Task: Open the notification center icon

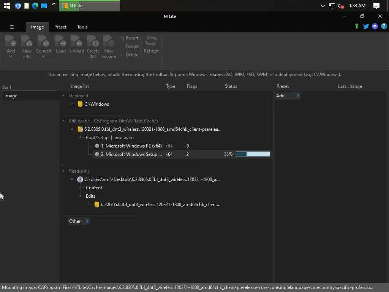Action: pyautogui.click(x=376, y=5)
